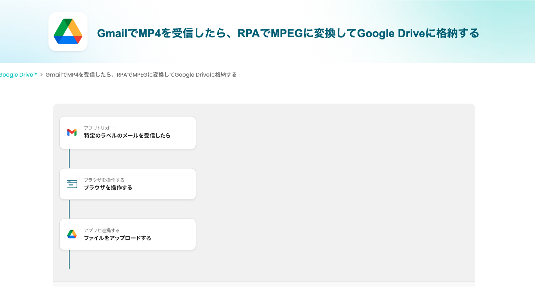Click connector line between browser and upload steps

point(69,209)
